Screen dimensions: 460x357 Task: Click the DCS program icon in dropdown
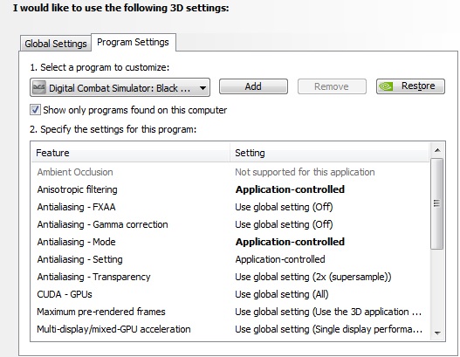pyautogui.click(x=39, y=87)
